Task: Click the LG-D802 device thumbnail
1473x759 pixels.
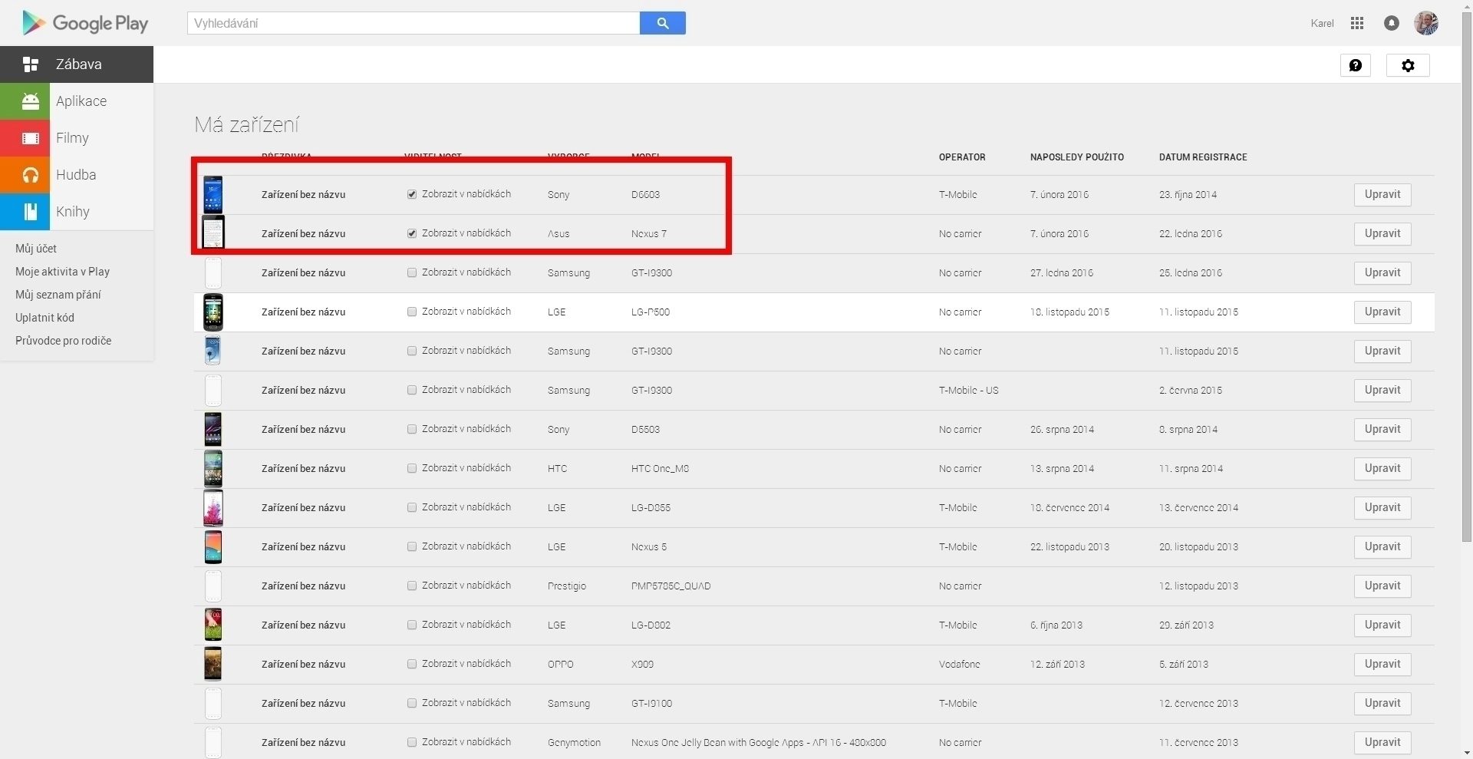Action: (213, 625)
